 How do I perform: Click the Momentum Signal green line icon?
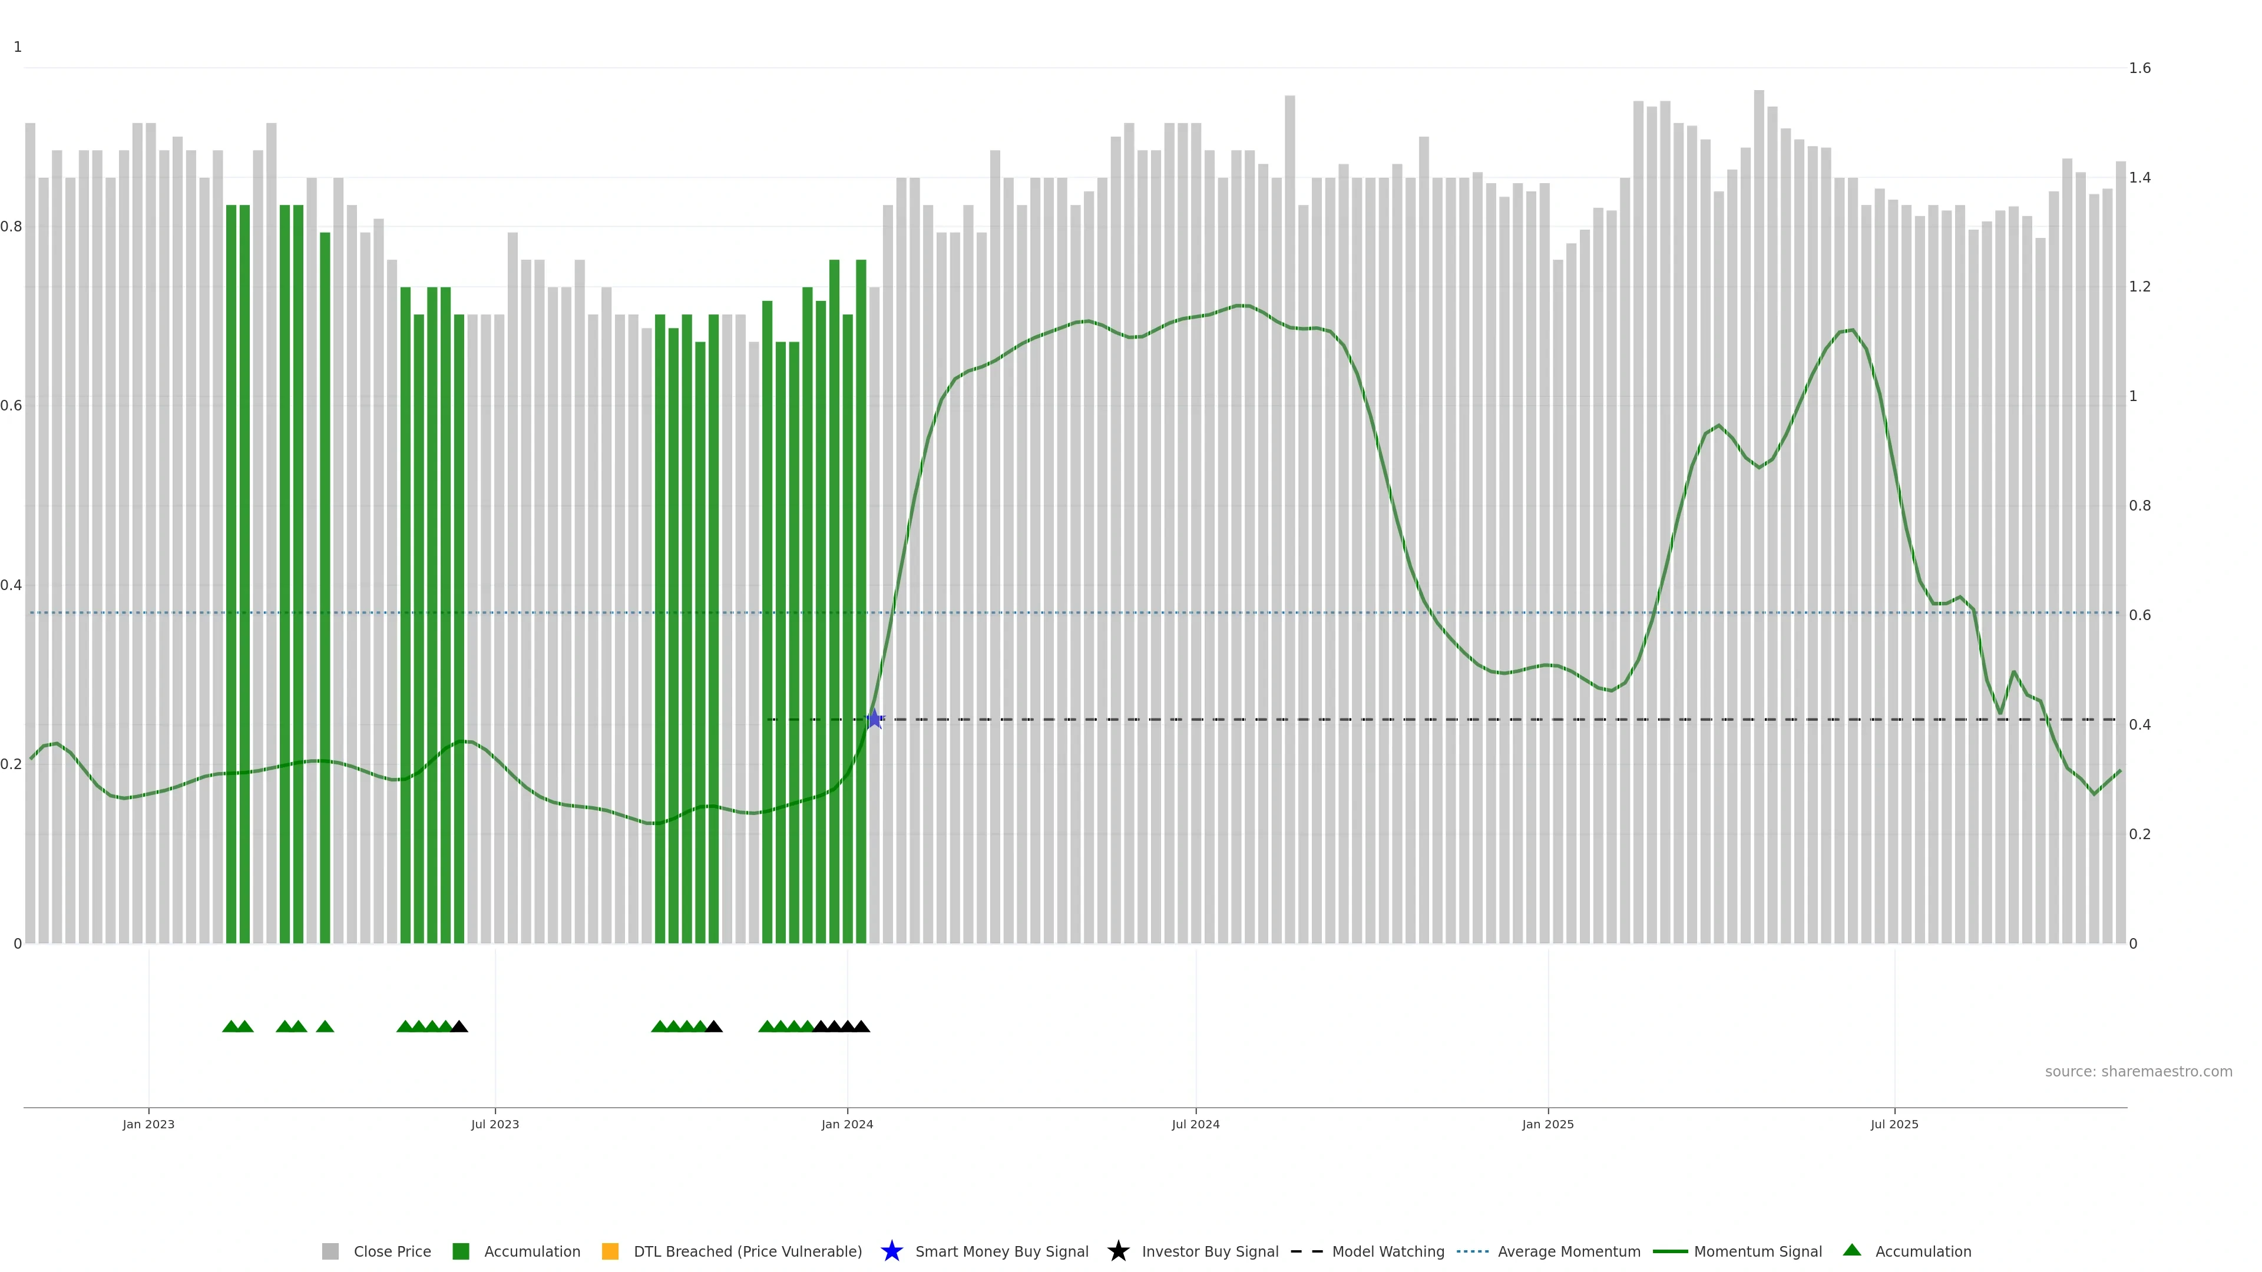coord(1669,1251)
